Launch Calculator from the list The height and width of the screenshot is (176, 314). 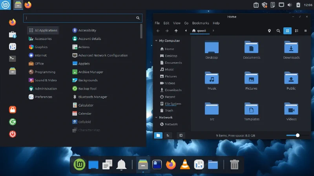(83, 105)
